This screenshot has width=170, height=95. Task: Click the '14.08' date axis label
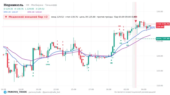point(3,89)
